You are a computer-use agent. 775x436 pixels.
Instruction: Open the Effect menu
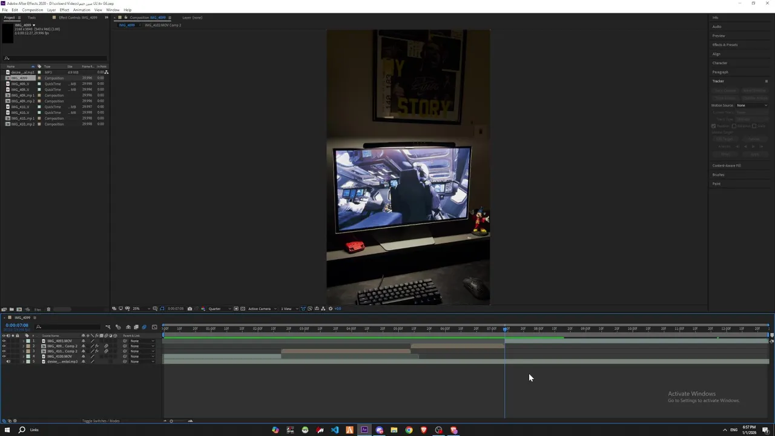point(64,10)
